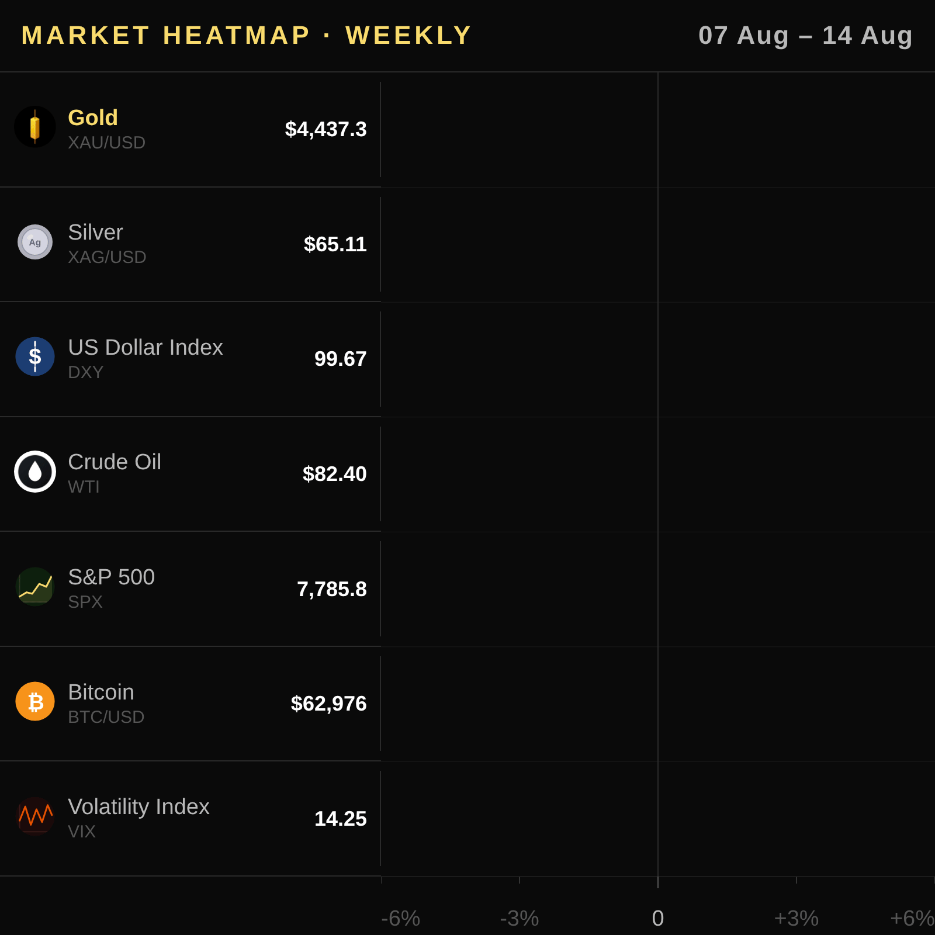Click the S&P 500 value 7,785.8

point(331,589)
